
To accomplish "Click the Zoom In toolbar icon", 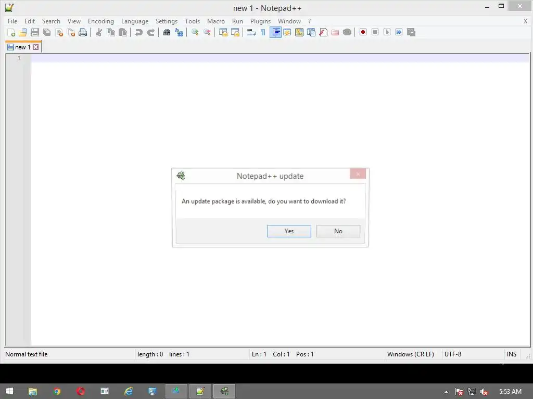I will tap(195, 32).
